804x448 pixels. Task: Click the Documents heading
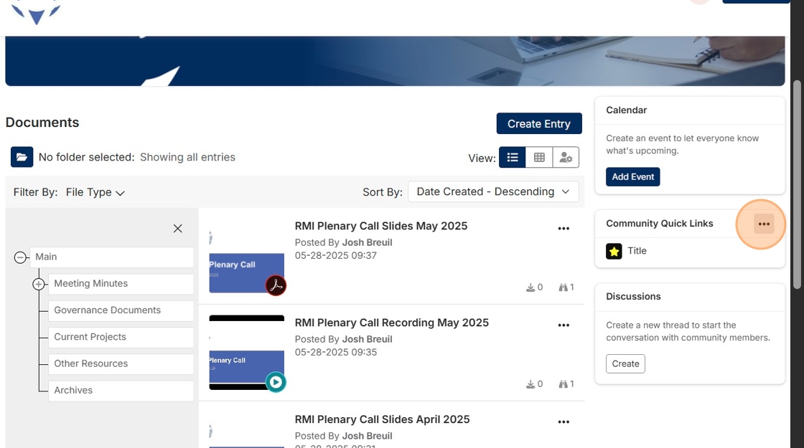pos(42,123)
